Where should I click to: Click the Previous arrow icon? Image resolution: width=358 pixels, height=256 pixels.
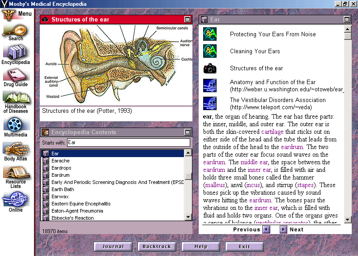click(266, 229)
